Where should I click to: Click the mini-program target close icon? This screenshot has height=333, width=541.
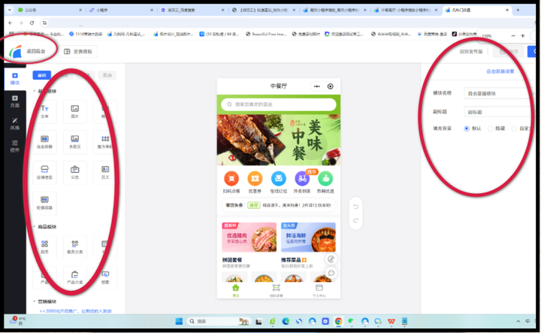[x=330, y=86]
